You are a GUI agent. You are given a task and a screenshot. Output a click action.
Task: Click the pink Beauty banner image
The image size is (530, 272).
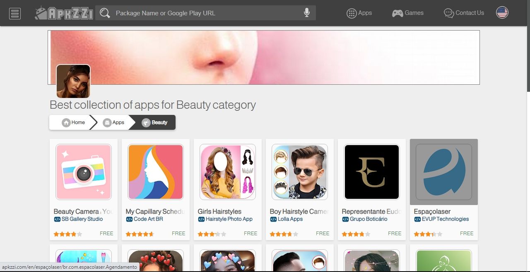click(x=264, y=57)
